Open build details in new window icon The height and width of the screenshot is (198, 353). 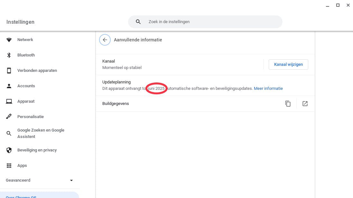tap(305, 104)
